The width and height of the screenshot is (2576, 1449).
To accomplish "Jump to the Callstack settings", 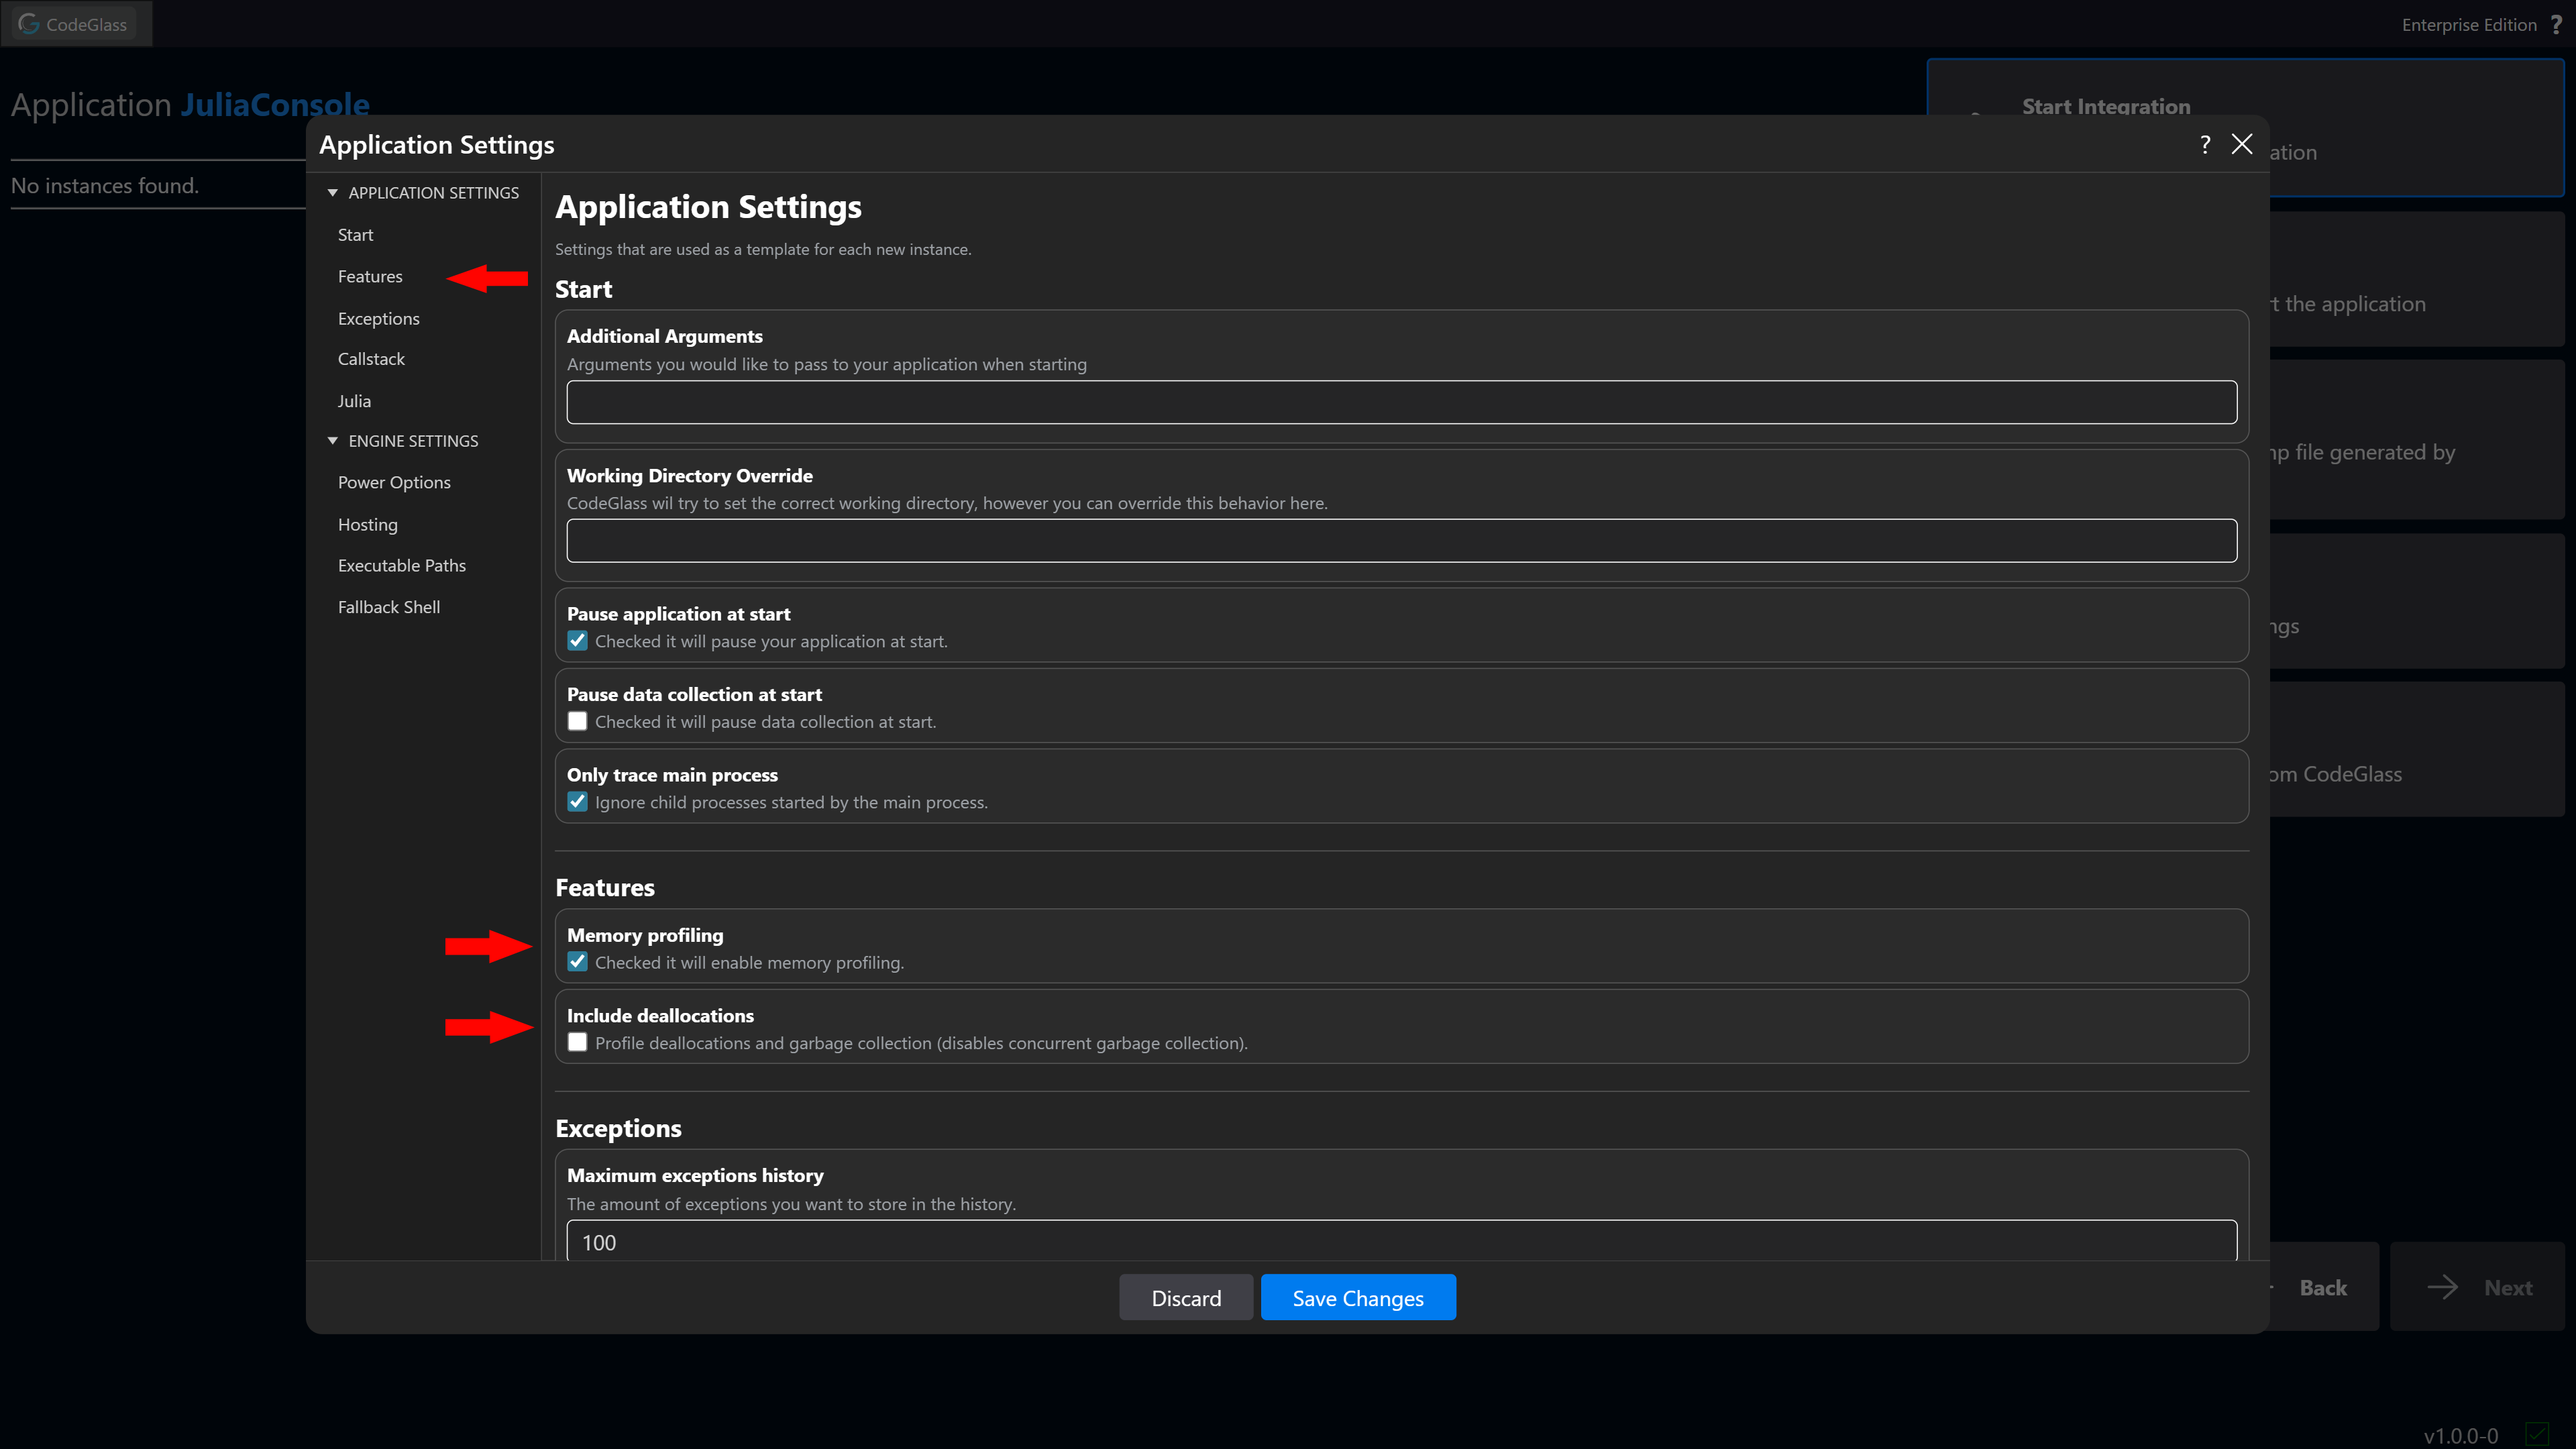I will click(x=371, y=359).
